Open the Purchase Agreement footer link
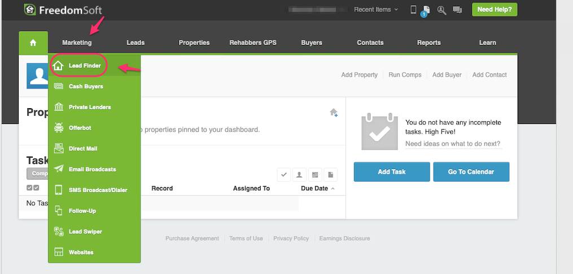This screenshot has height=274, width=573. click(x=192, y=238)
